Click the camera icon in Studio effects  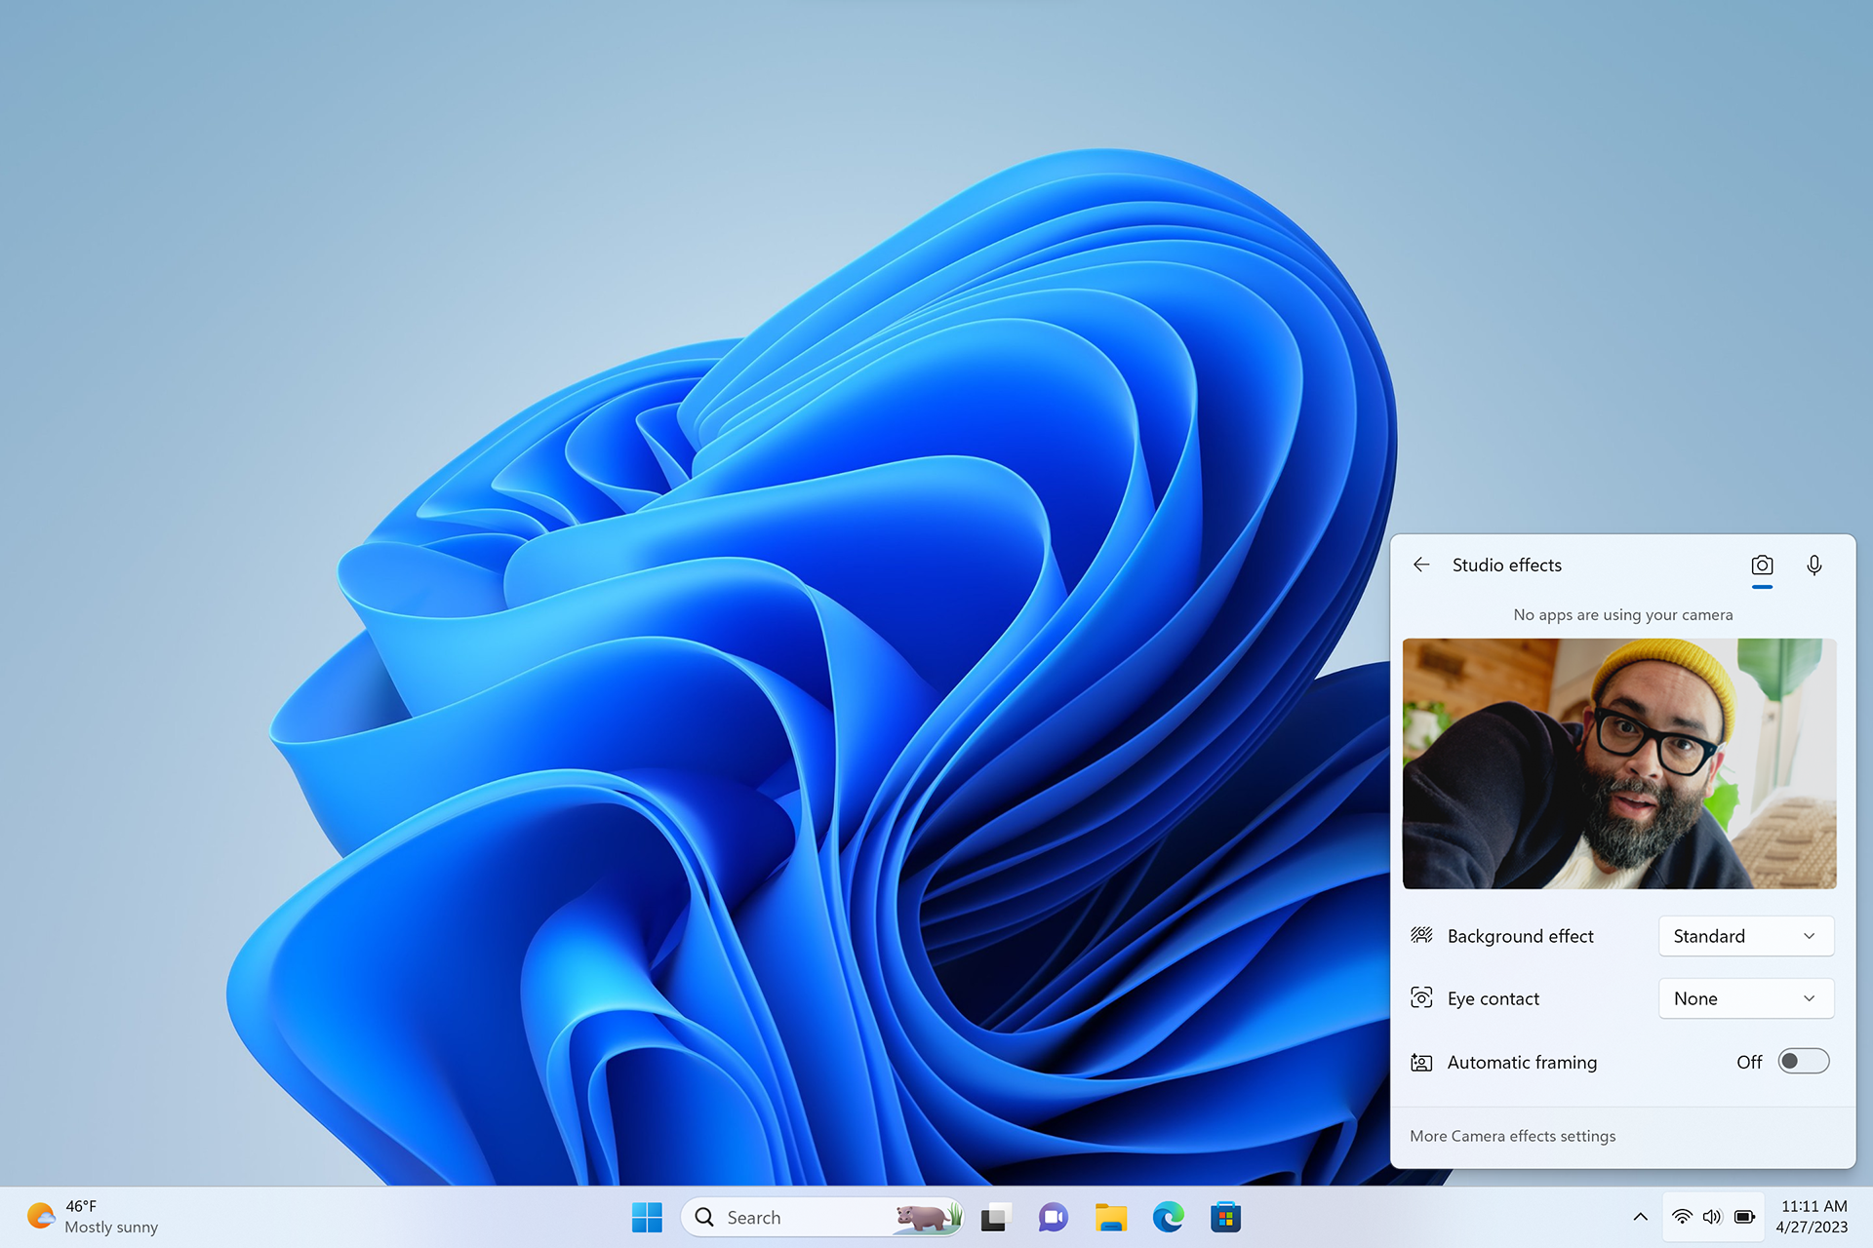click(1762, 563)
